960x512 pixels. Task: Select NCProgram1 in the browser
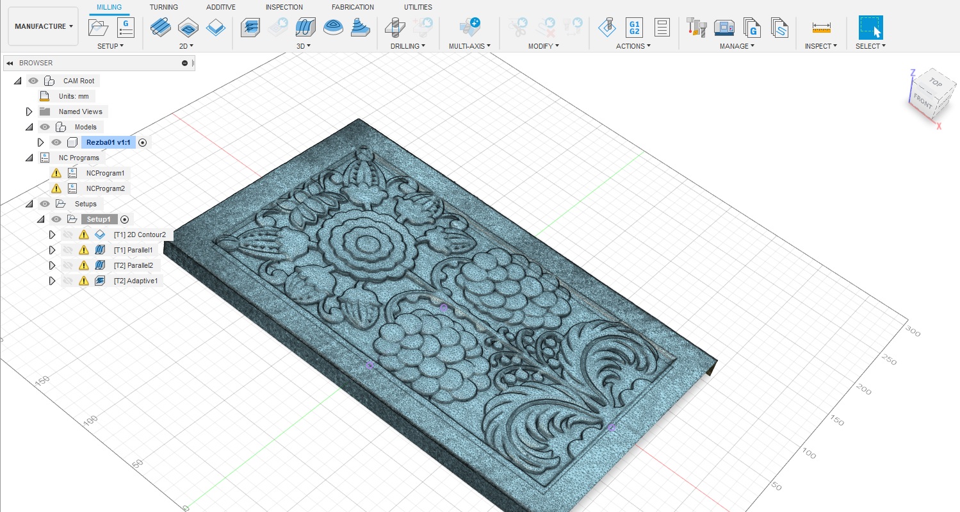(105, 173)
